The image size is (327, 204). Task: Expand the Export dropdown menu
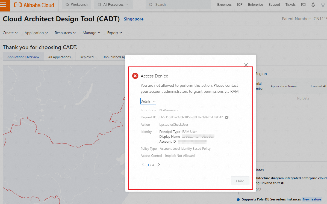click(115, 33)
